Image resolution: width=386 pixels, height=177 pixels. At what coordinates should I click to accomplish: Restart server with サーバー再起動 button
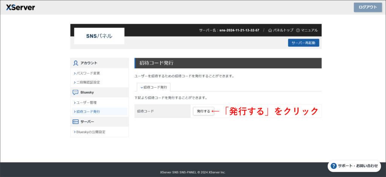coord(303,43)
